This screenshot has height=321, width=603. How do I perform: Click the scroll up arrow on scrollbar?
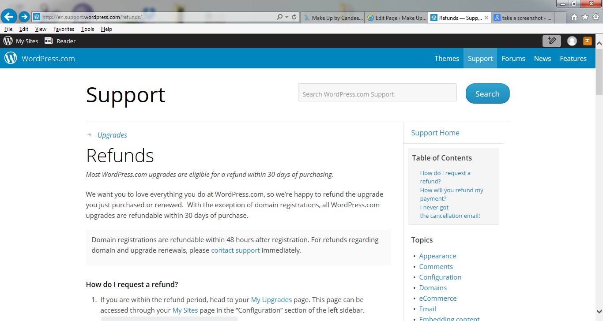coord(599,44)
